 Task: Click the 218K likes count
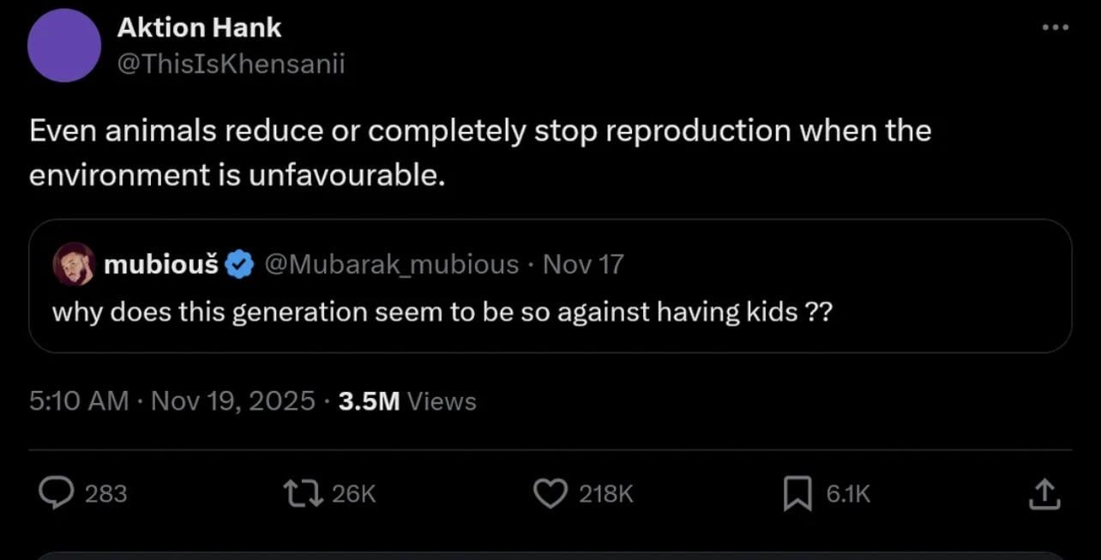tap(606, 494)
